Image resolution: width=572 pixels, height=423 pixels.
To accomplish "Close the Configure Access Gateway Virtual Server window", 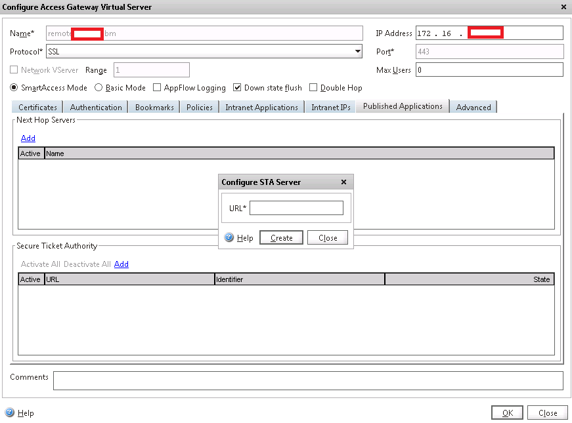I will tap(563, 7).
